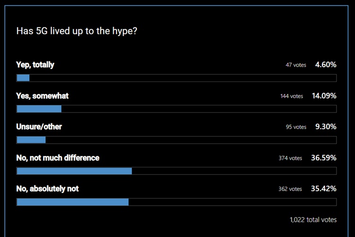Click the 4.60% percentage label
Viewport: 355px width, 237px height.
(326, 65)
